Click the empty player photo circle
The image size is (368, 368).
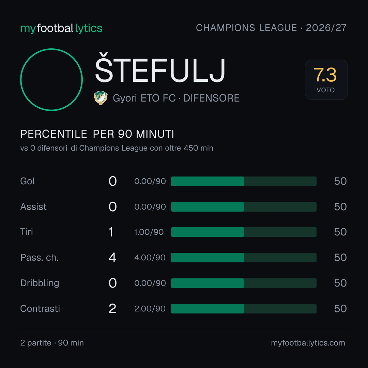pos(51,79)
